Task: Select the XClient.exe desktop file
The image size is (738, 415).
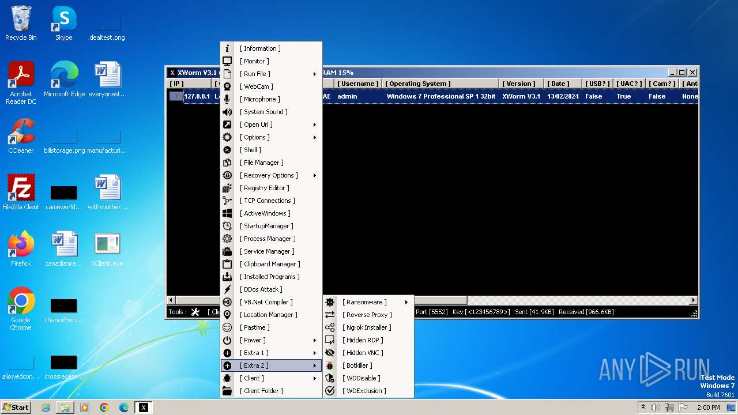Action: click(x=107, y=250)
